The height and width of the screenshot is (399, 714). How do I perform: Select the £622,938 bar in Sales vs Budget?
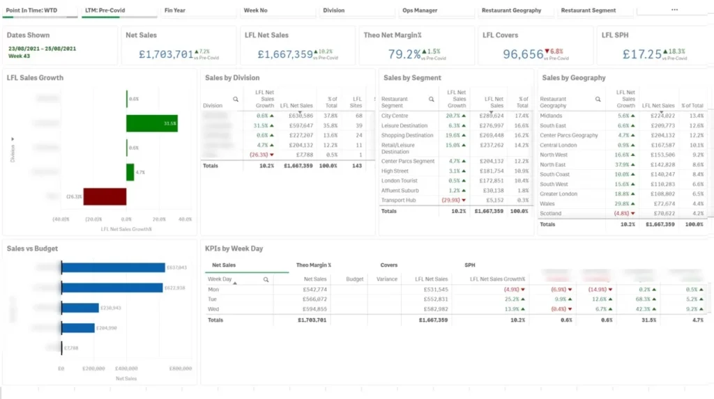(112, 288)
